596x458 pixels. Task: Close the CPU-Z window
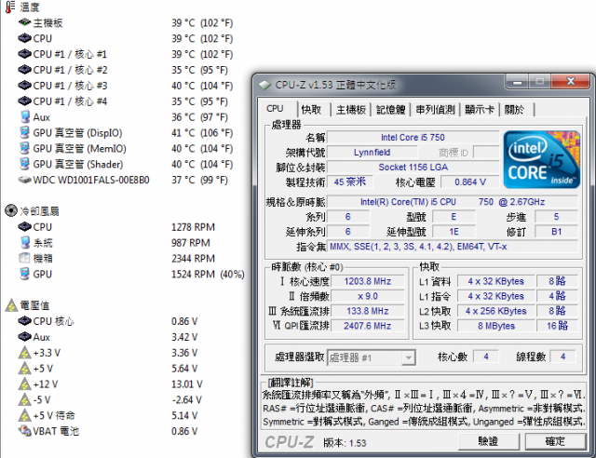pyautogui.click(x=571, y=81)
